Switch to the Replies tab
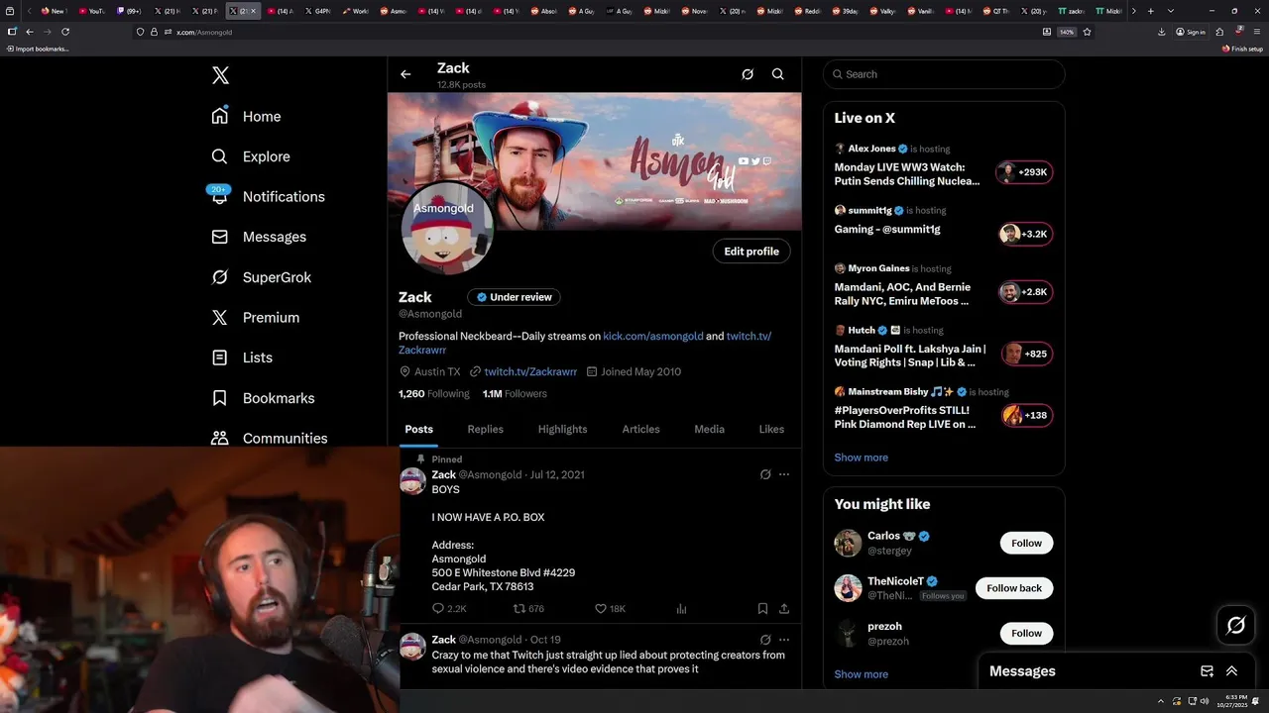Image resolution: width=1269 pixels, height=713 pixels. (485, 429)
